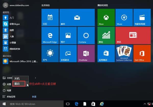Launch the Microsoft Edge tile
The height and width of the screenshot is (107, 153).
50,35
